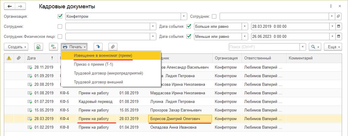The height and width of the screenshot is (136, 348).
Task: Select cell Прохоров Захар Евгеньевич
Action: pos(180,110)
